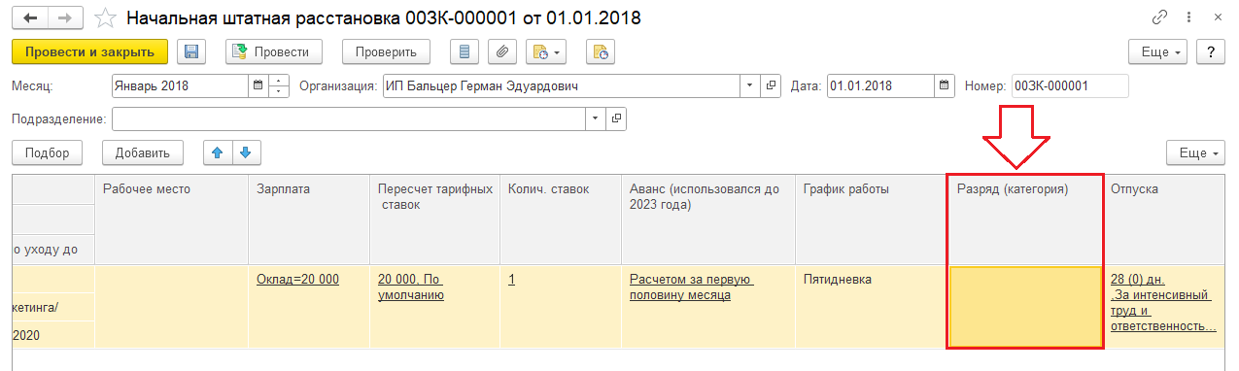
Task: Open the table's Еще menu
Action: 1195,152
